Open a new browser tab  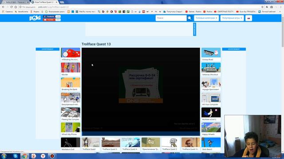(x=62, y=2)
